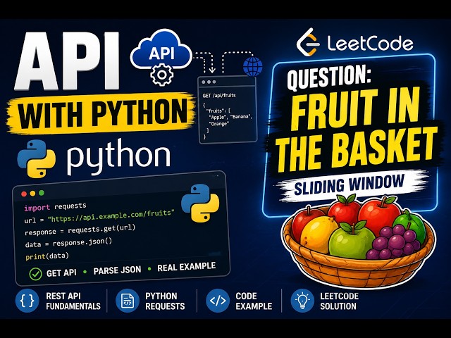Click the data = response.json() line
The height and width of the screenshot is (338, 451).
coord(68,243)
